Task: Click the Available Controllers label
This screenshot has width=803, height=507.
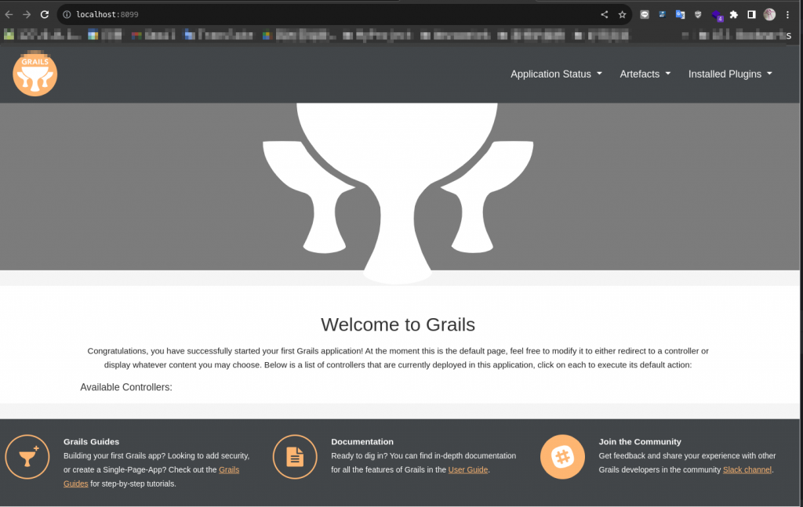Action: (x=126, y=387)
